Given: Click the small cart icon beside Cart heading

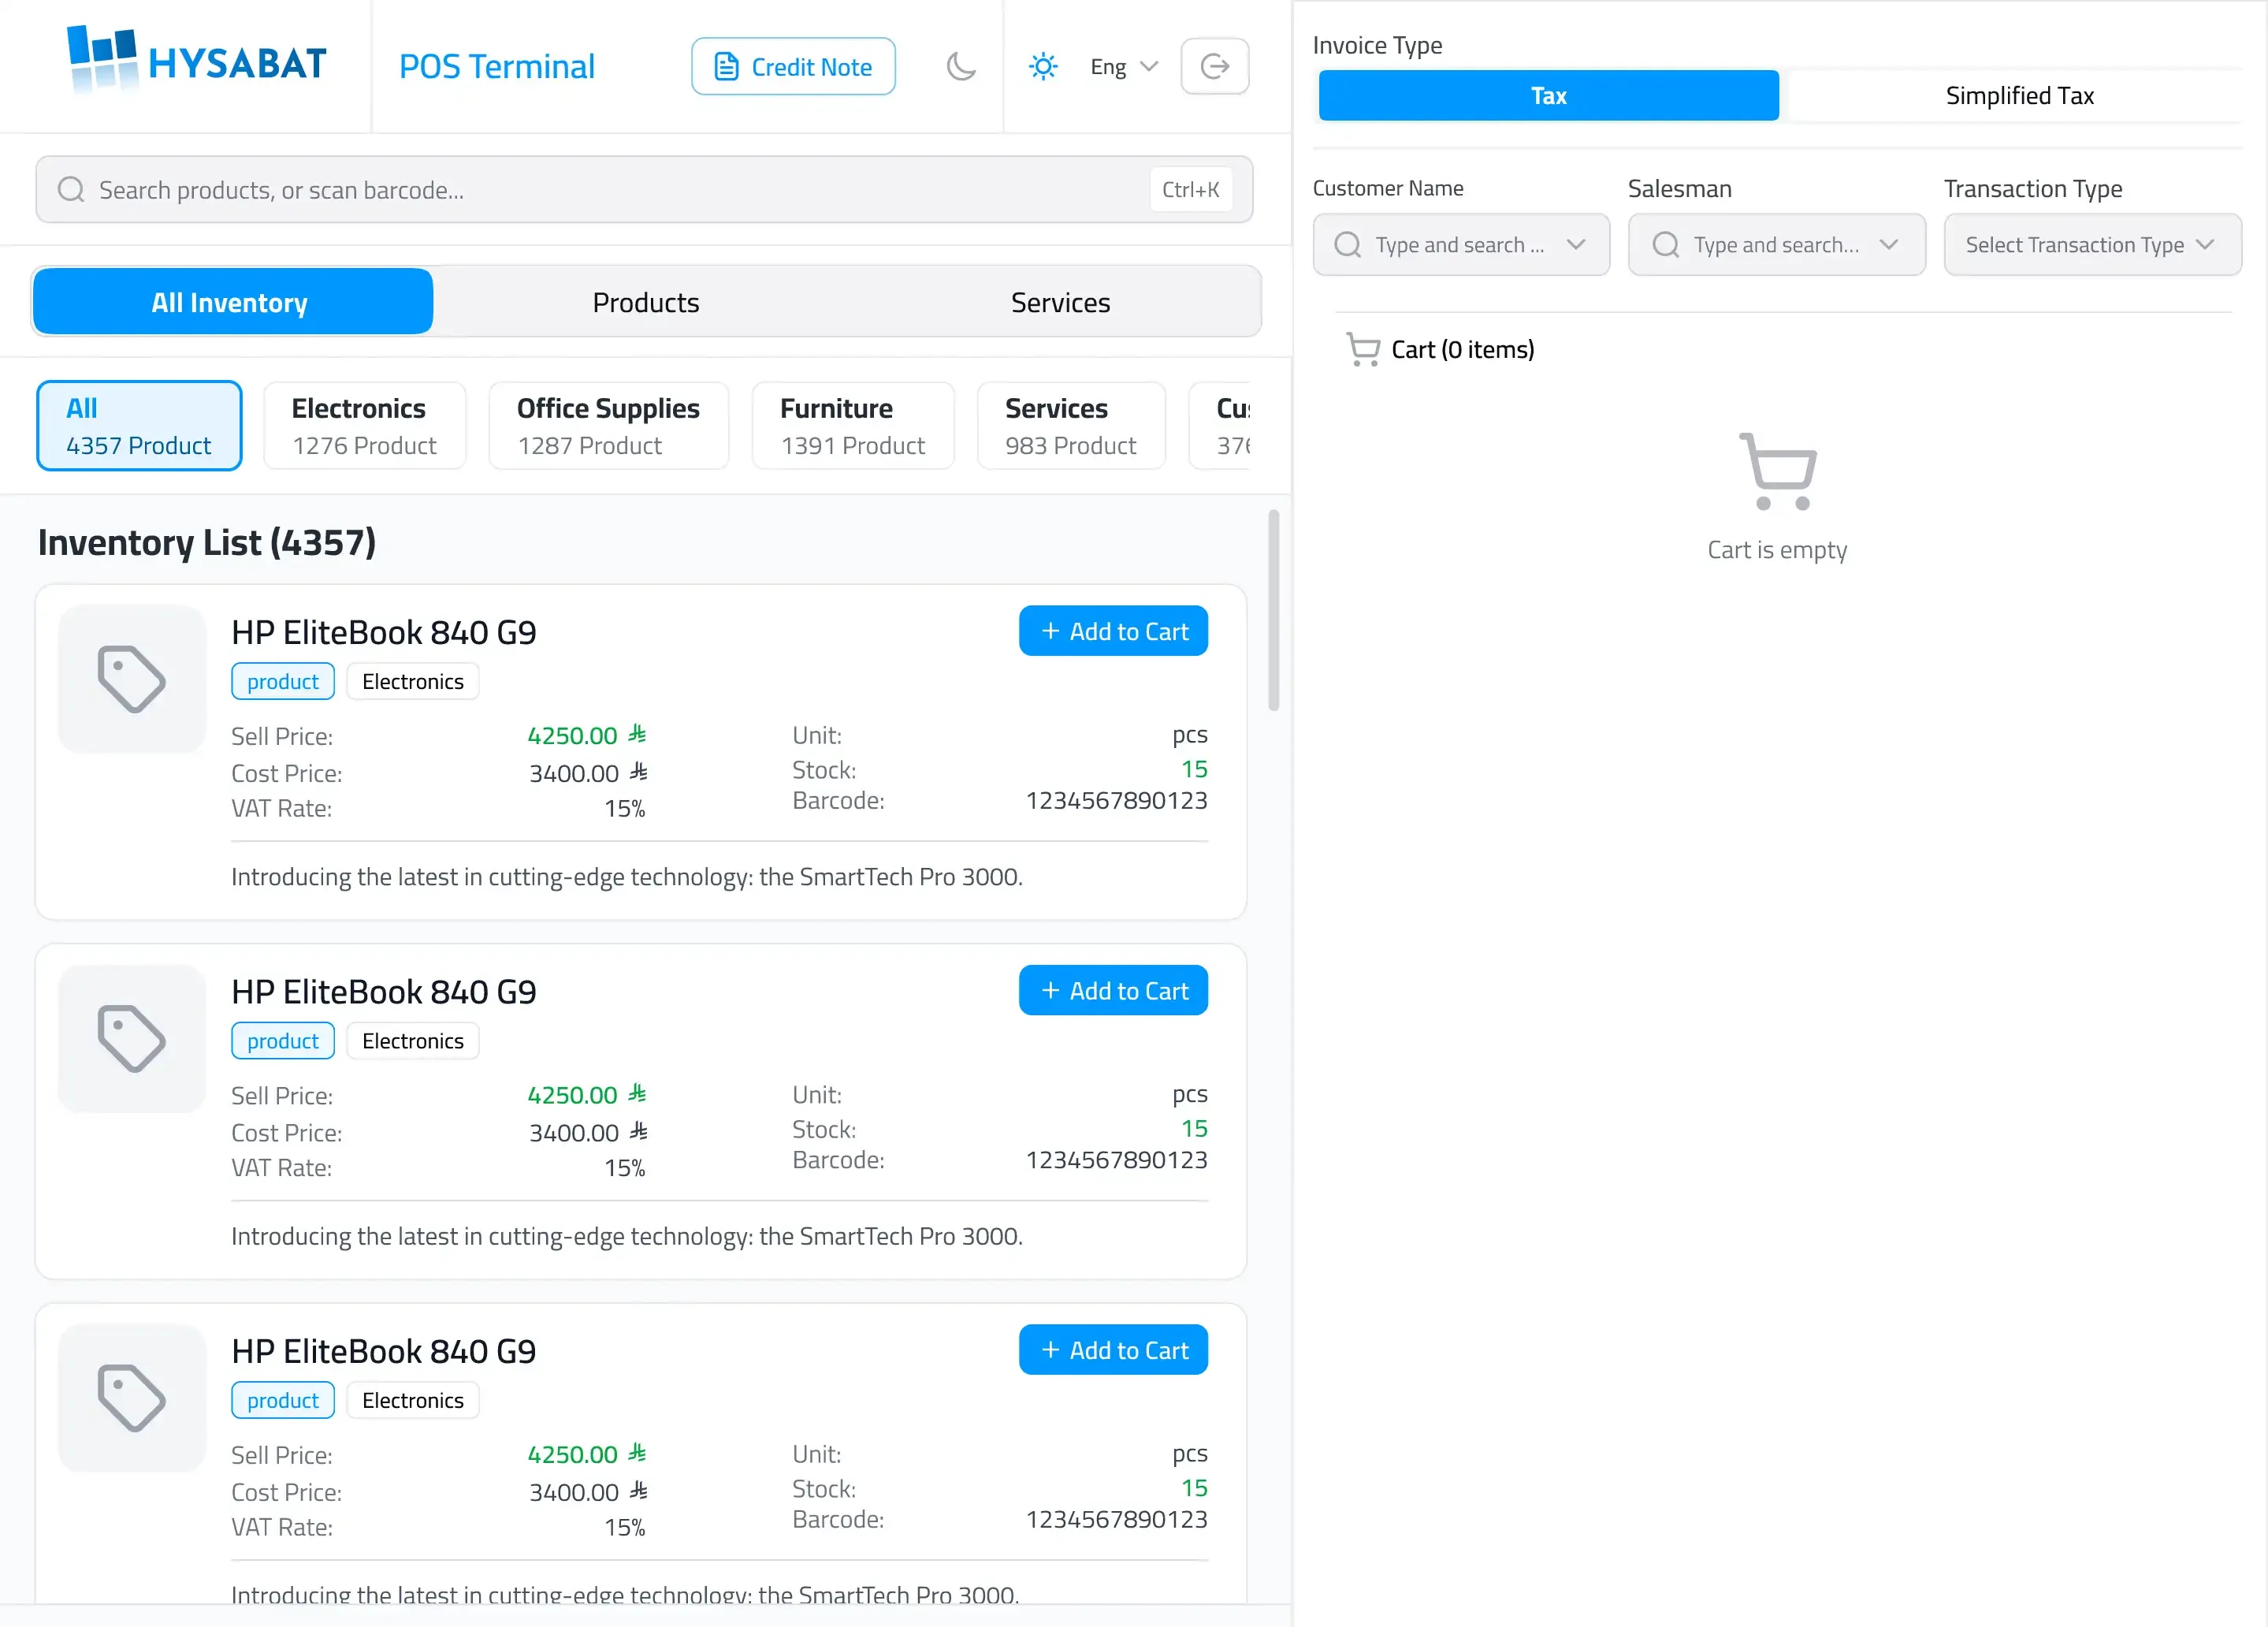Looking at the screenshot, I should [x=1363, y=349].
